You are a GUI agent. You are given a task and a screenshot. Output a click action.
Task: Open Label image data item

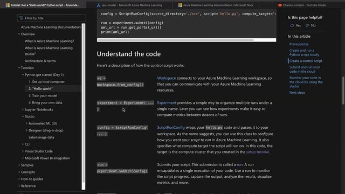[x=41, y=137]
